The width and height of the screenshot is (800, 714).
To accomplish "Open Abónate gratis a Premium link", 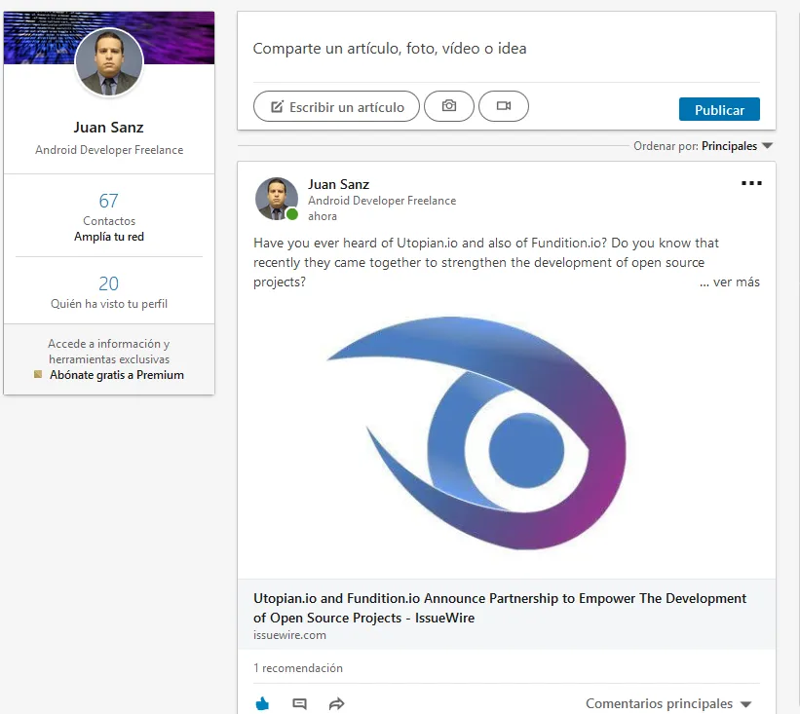I will tap(117, 375).
